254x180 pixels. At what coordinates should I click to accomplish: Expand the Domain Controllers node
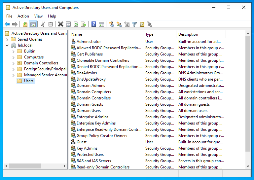[14, 63]
